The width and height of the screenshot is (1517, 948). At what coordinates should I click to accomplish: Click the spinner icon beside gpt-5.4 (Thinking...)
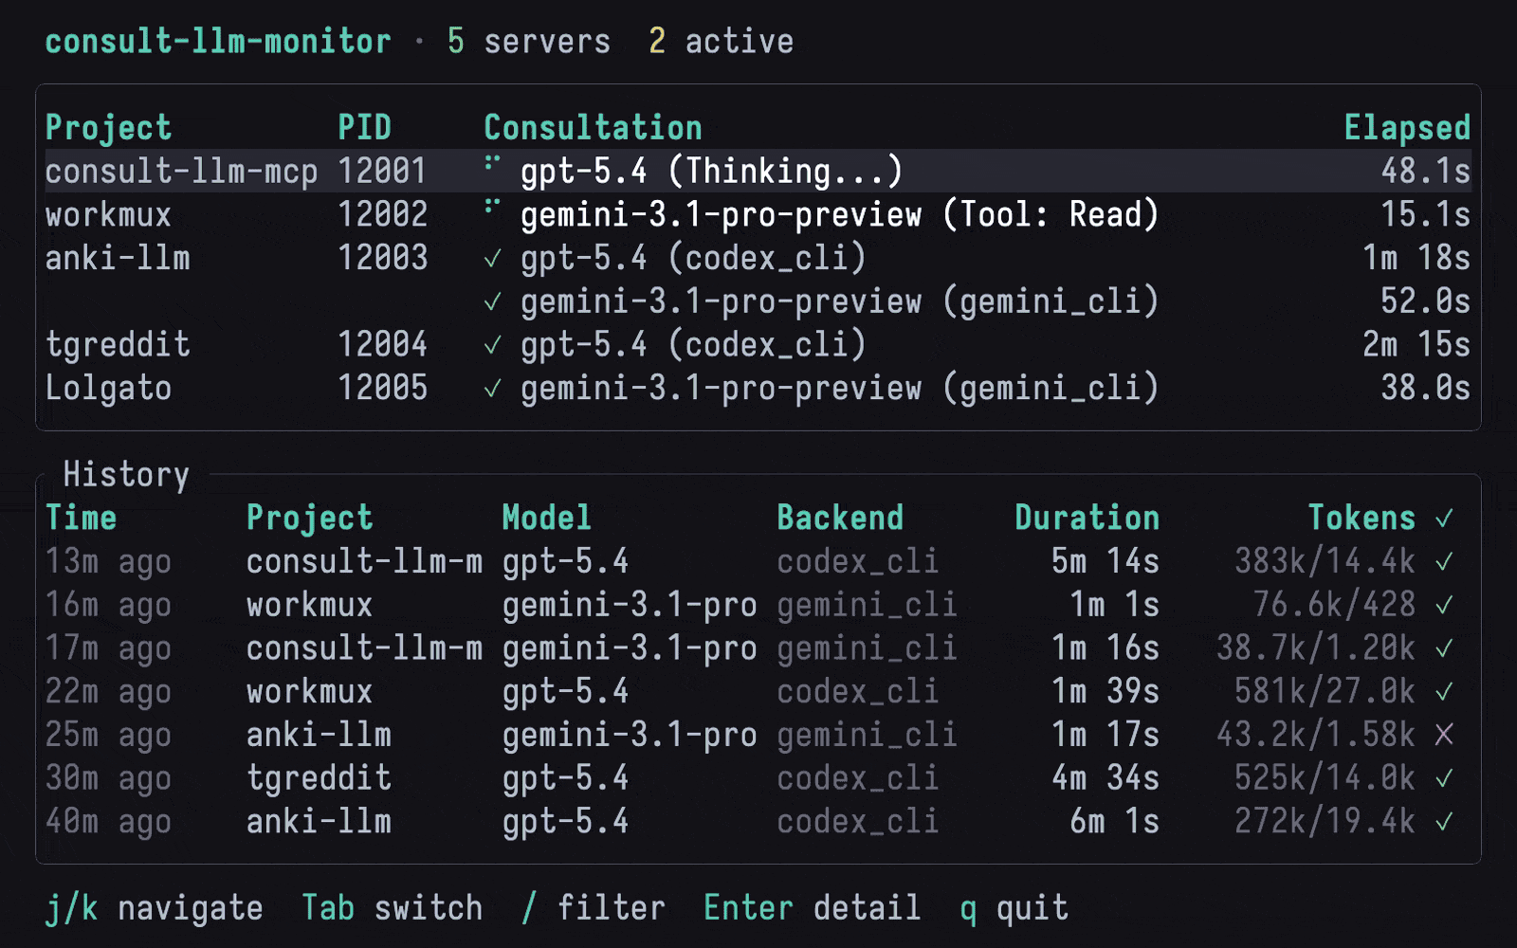(491, 163)
